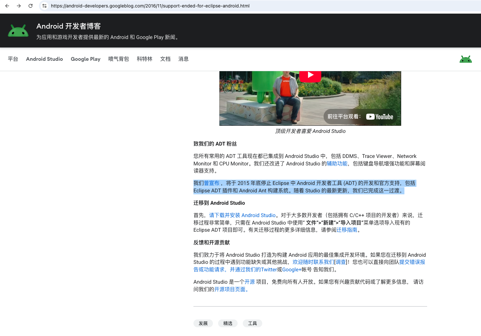Open the Twitter link
This screenshot has height=336, width=481.
point(269,269)
